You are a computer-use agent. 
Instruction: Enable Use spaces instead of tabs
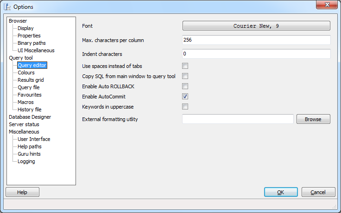[x=185, y=66]
